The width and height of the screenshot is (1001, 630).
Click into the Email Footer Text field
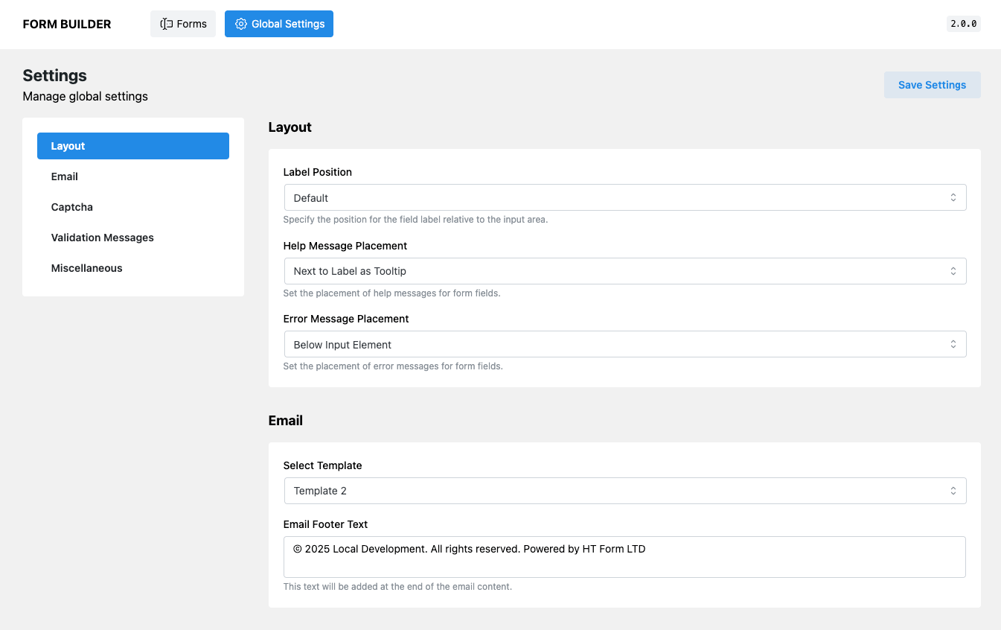(x=624, y=556)
